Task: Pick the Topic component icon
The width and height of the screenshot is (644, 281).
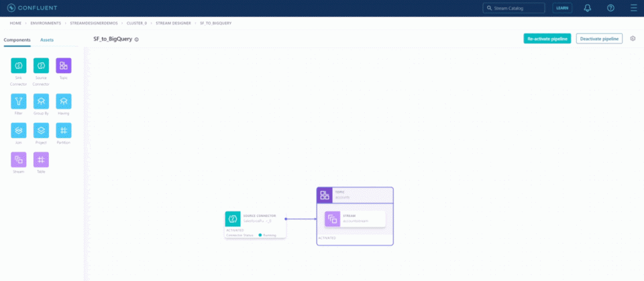Action: [64, 66]
